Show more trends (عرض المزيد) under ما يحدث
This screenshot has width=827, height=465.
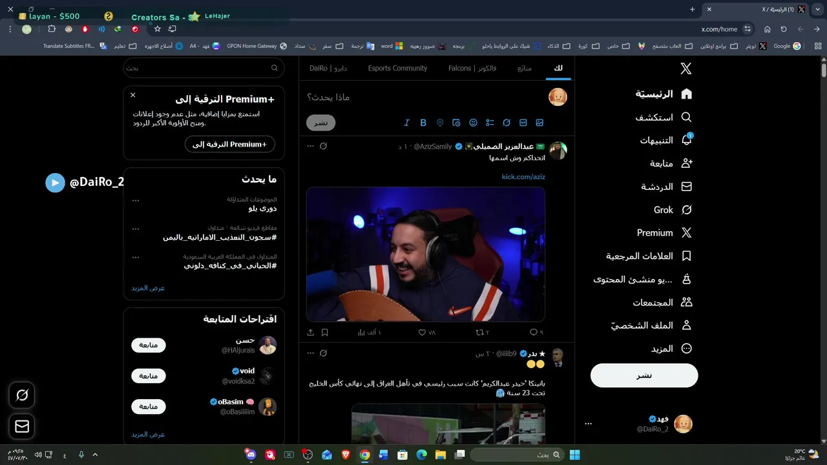tap(148, 288)
